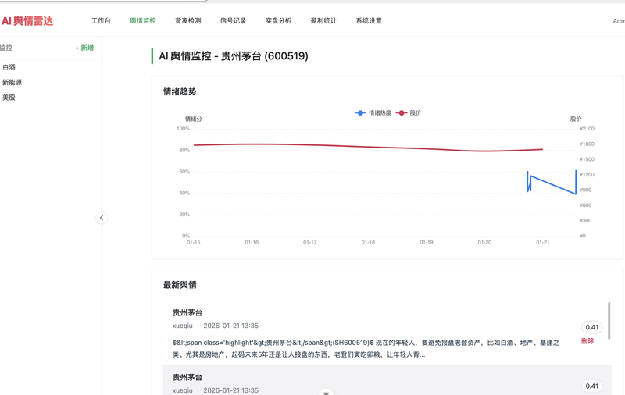625x395 pixels.
Task: Switch to the 背离检测 tab
Action: (x=187, y=21)
